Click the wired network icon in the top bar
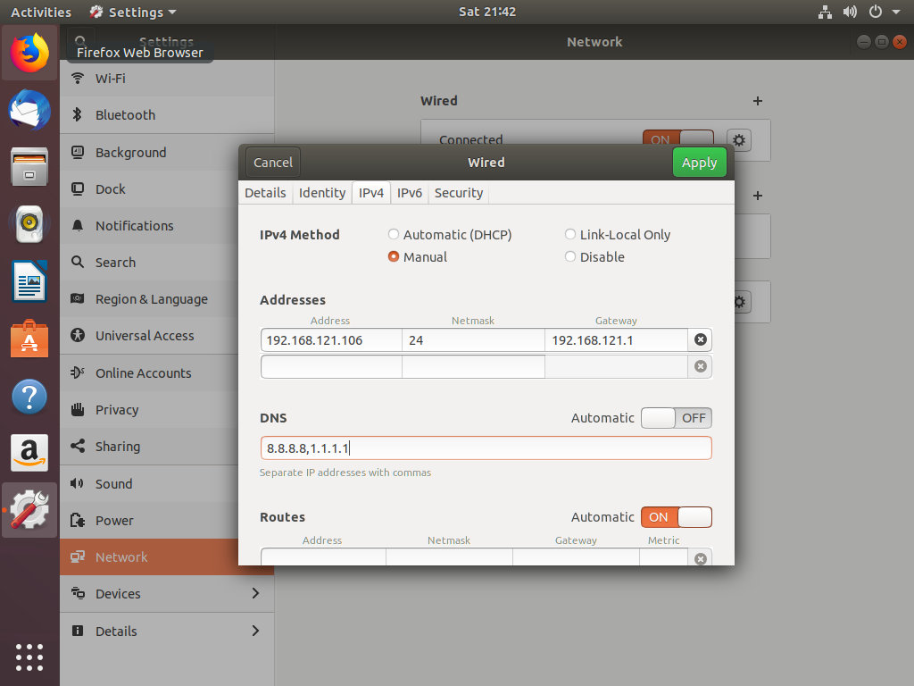The height and width of the screenshot is (686, 914). tap(825, 12)
